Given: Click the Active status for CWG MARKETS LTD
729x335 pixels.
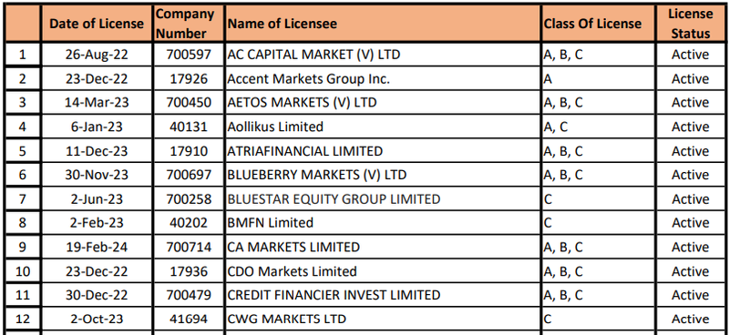Looking at the screenshot, I should click(691, 320).
